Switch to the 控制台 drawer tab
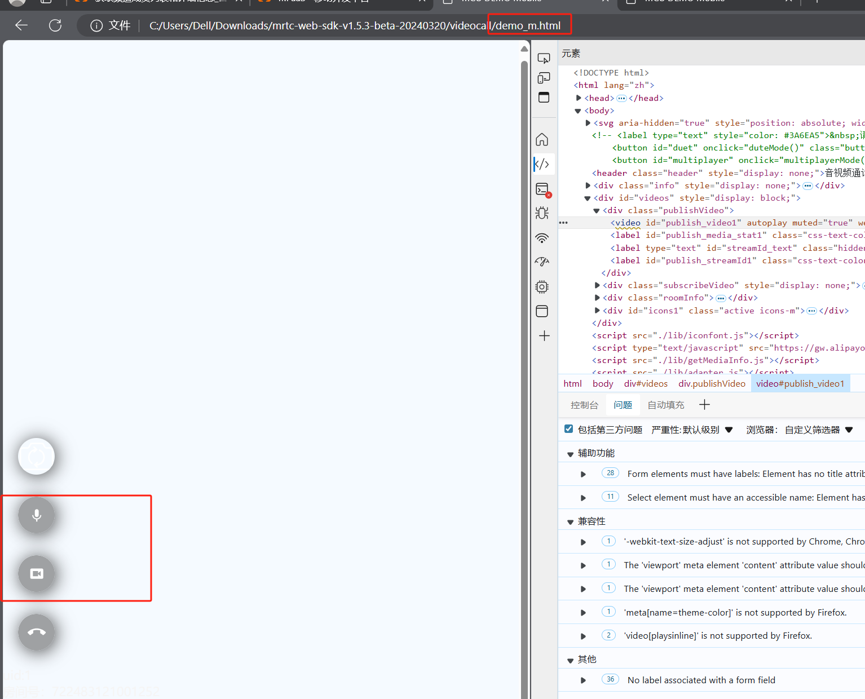The height and width of the screenshot is (699, 865). point(584,405)
